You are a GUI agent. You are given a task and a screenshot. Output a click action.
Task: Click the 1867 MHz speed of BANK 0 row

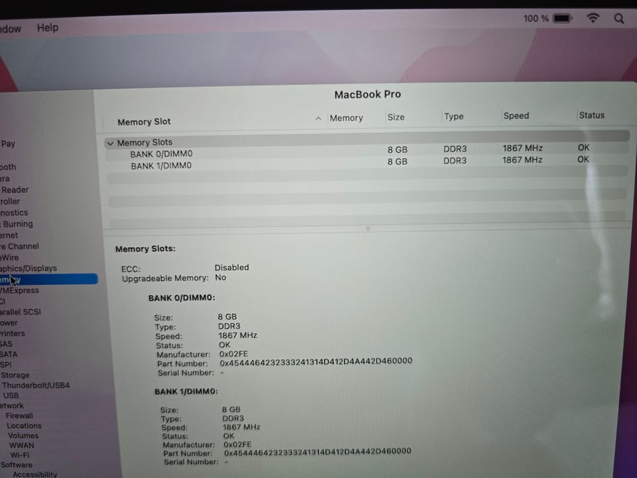pos(522,148)
